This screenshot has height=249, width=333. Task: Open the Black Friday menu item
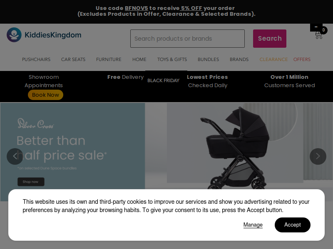coord(164,81)
